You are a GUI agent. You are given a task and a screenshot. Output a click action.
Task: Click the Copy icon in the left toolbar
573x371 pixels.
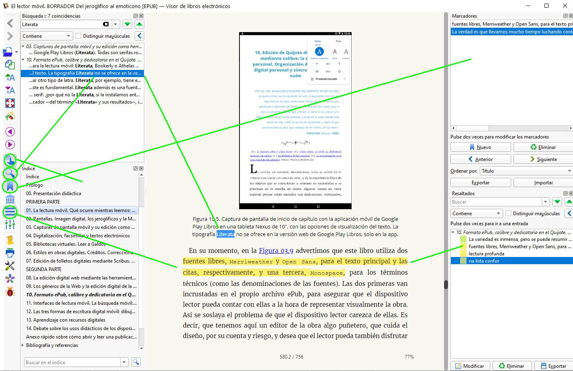tap(10, 64)
